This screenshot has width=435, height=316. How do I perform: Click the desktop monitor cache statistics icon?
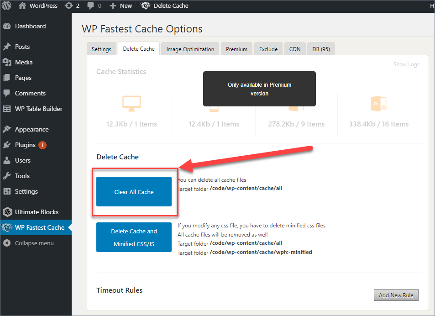(x=131, y=104)
